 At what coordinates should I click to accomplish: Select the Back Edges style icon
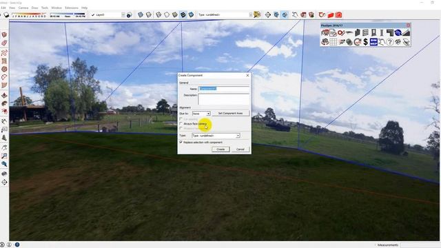[x=149, y=14]
